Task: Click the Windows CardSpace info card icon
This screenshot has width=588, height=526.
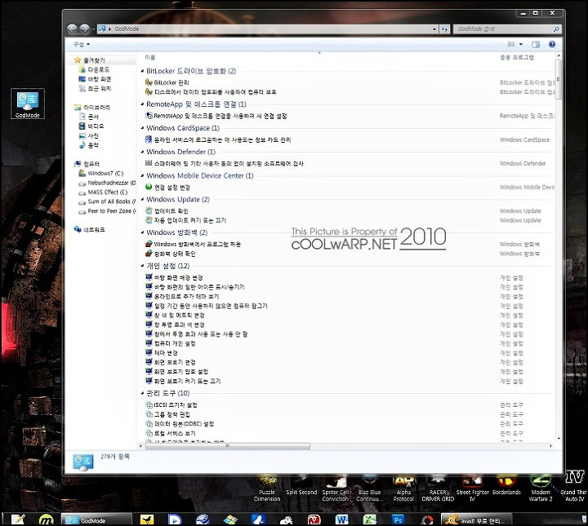Action: coord(149,139)
